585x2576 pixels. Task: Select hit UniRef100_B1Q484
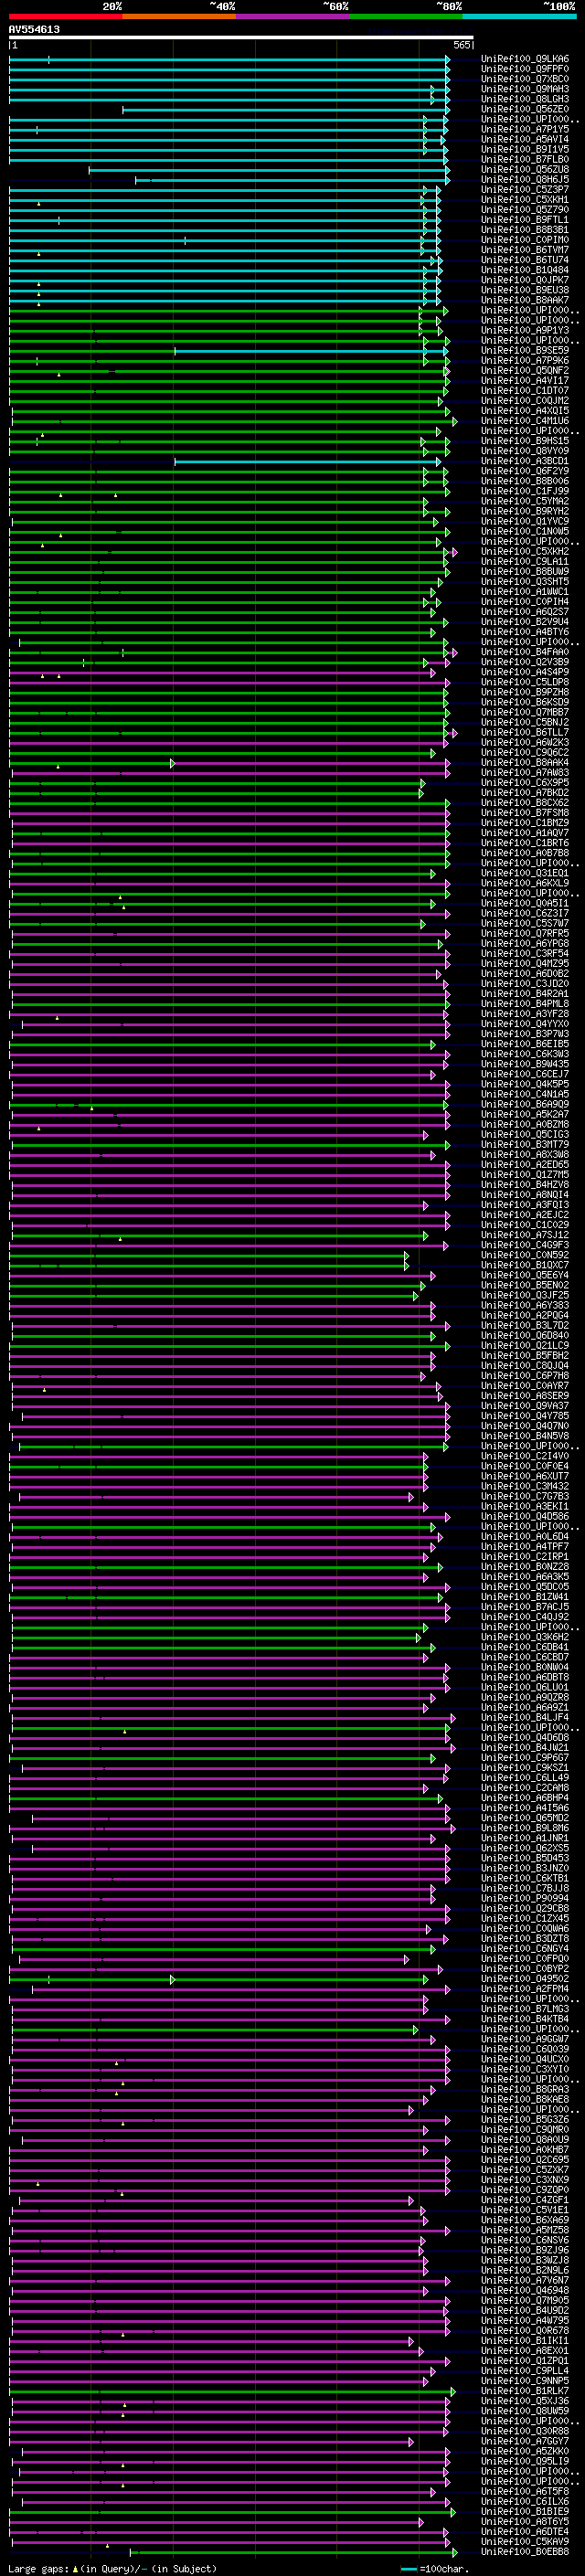(x=525, y=269)
